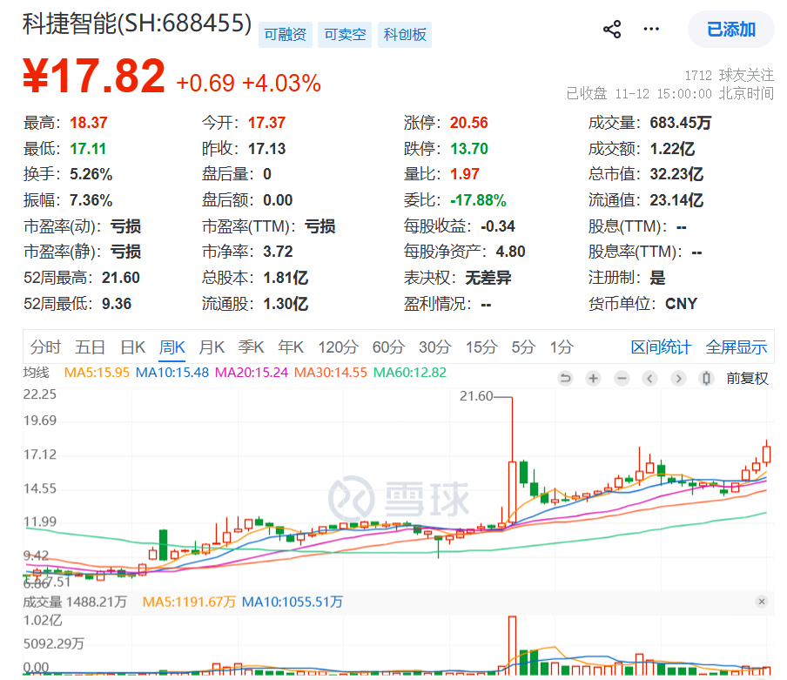Click the 委比 value -17.88%
This screenshot has width=787, height=680.
pyautogui.click(x=478, y=200)
